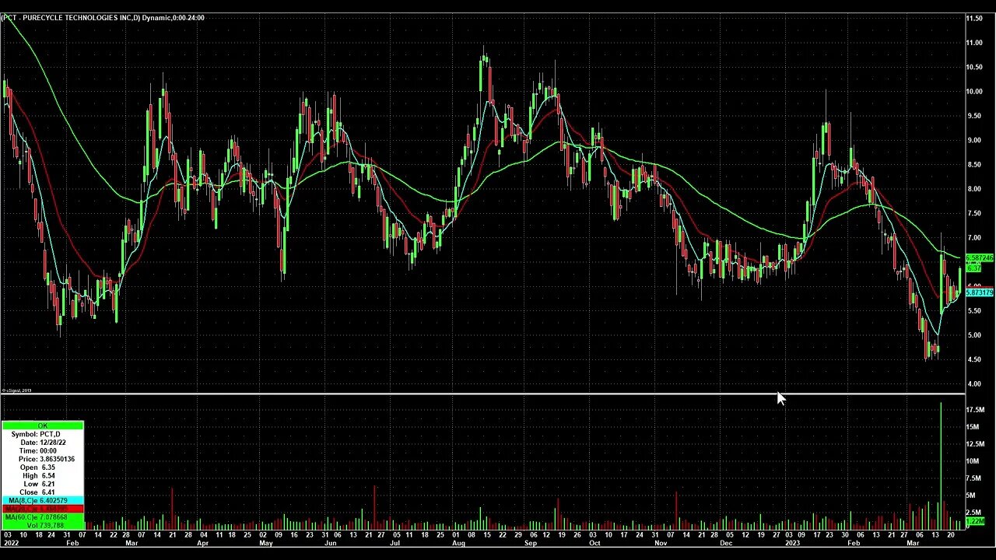
Task: Click the 11.50 price axis label
Action: point(974,18)
